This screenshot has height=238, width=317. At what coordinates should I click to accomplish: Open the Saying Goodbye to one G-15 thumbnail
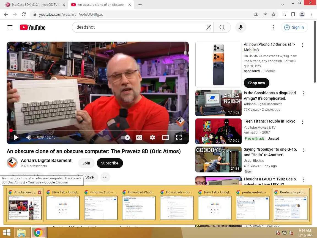(218, 159)
